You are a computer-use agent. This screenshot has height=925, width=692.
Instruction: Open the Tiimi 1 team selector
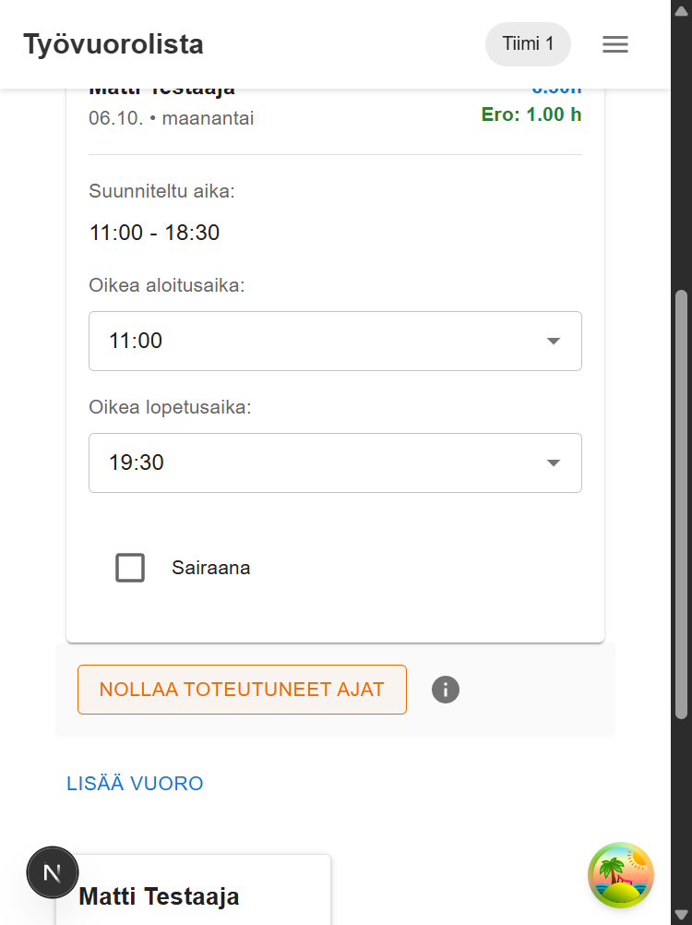pyautogui.click(x=528, y=43)
